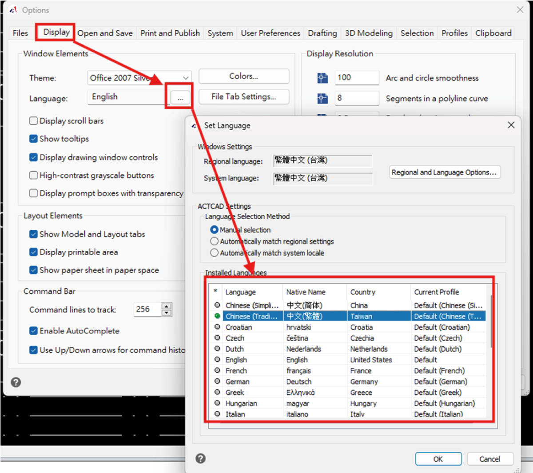Image resolution: width=533 pixels, height=473 pixels.
Task: Click the Language field showing English
Action: click(x=128, y=97)
